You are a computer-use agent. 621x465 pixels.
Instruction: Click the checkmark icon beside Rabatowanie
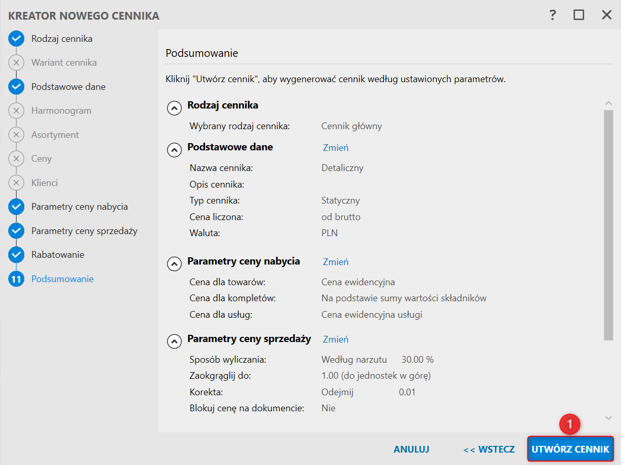(x=17, y=255)
